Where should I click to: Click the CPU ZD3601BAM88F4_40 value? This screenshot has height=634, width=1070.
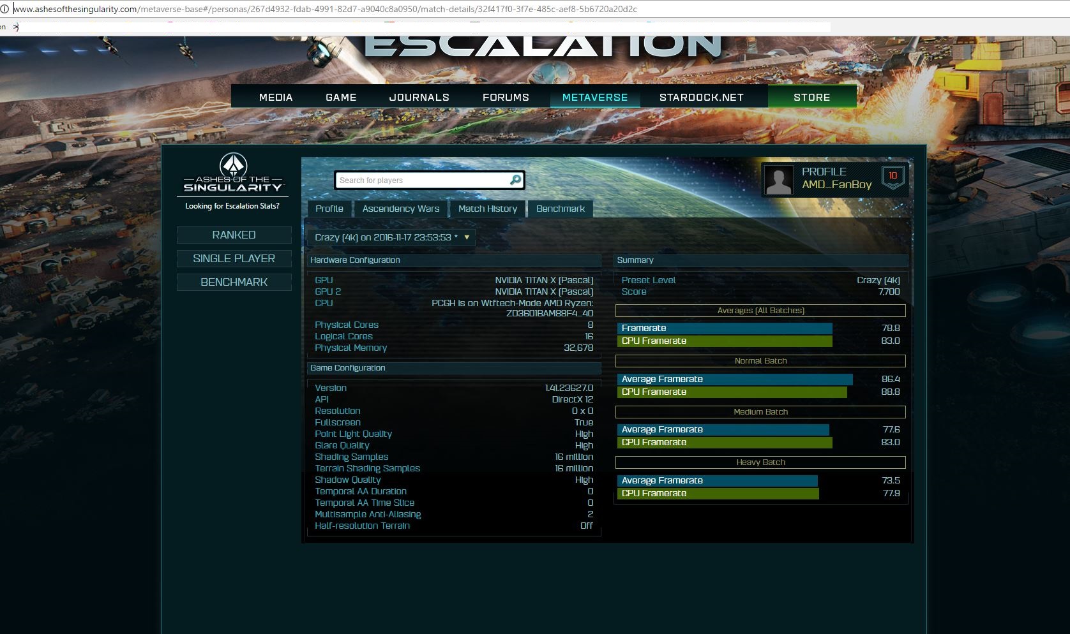550,313
